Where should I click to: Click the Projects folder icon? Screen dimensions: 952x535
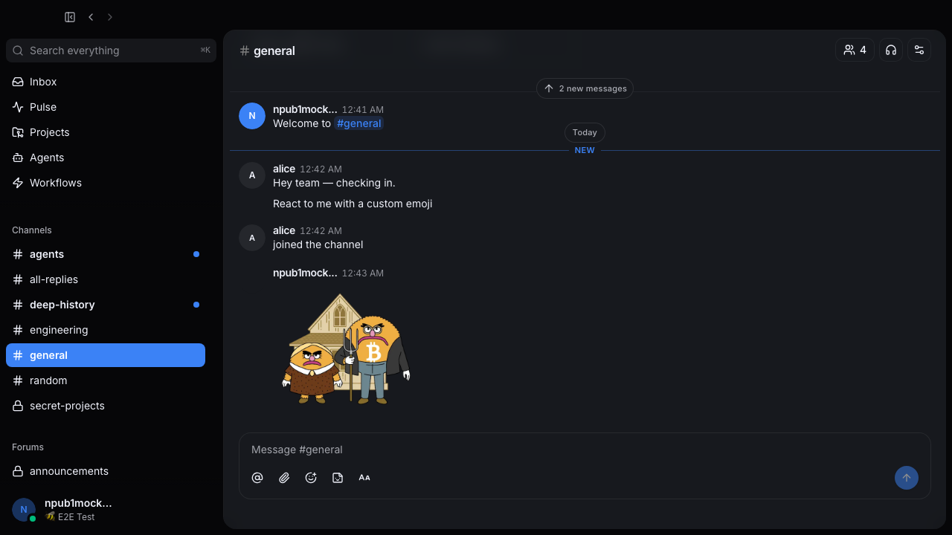click(18, 132)
